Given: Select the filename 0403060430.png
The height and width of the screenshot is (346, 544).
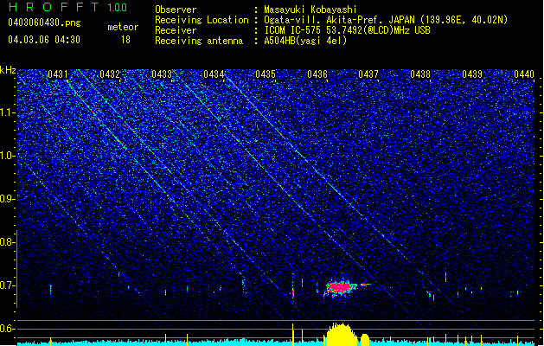Looking at the screenshot, I should (x=44, y=22).
